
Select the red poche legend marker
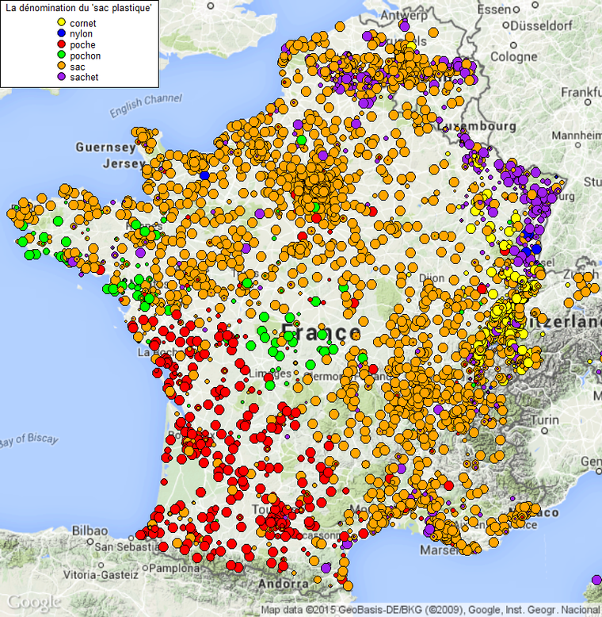[x=60, y=45]
